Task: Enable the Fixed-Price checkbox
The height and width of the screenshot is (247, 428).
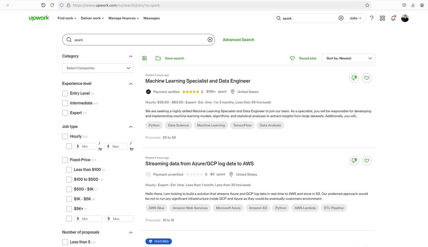Action: tap(65, 160)
